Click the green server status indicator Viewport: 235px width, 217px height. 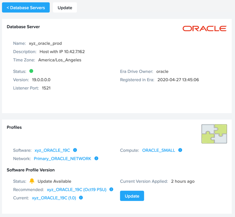coord(31,71)
